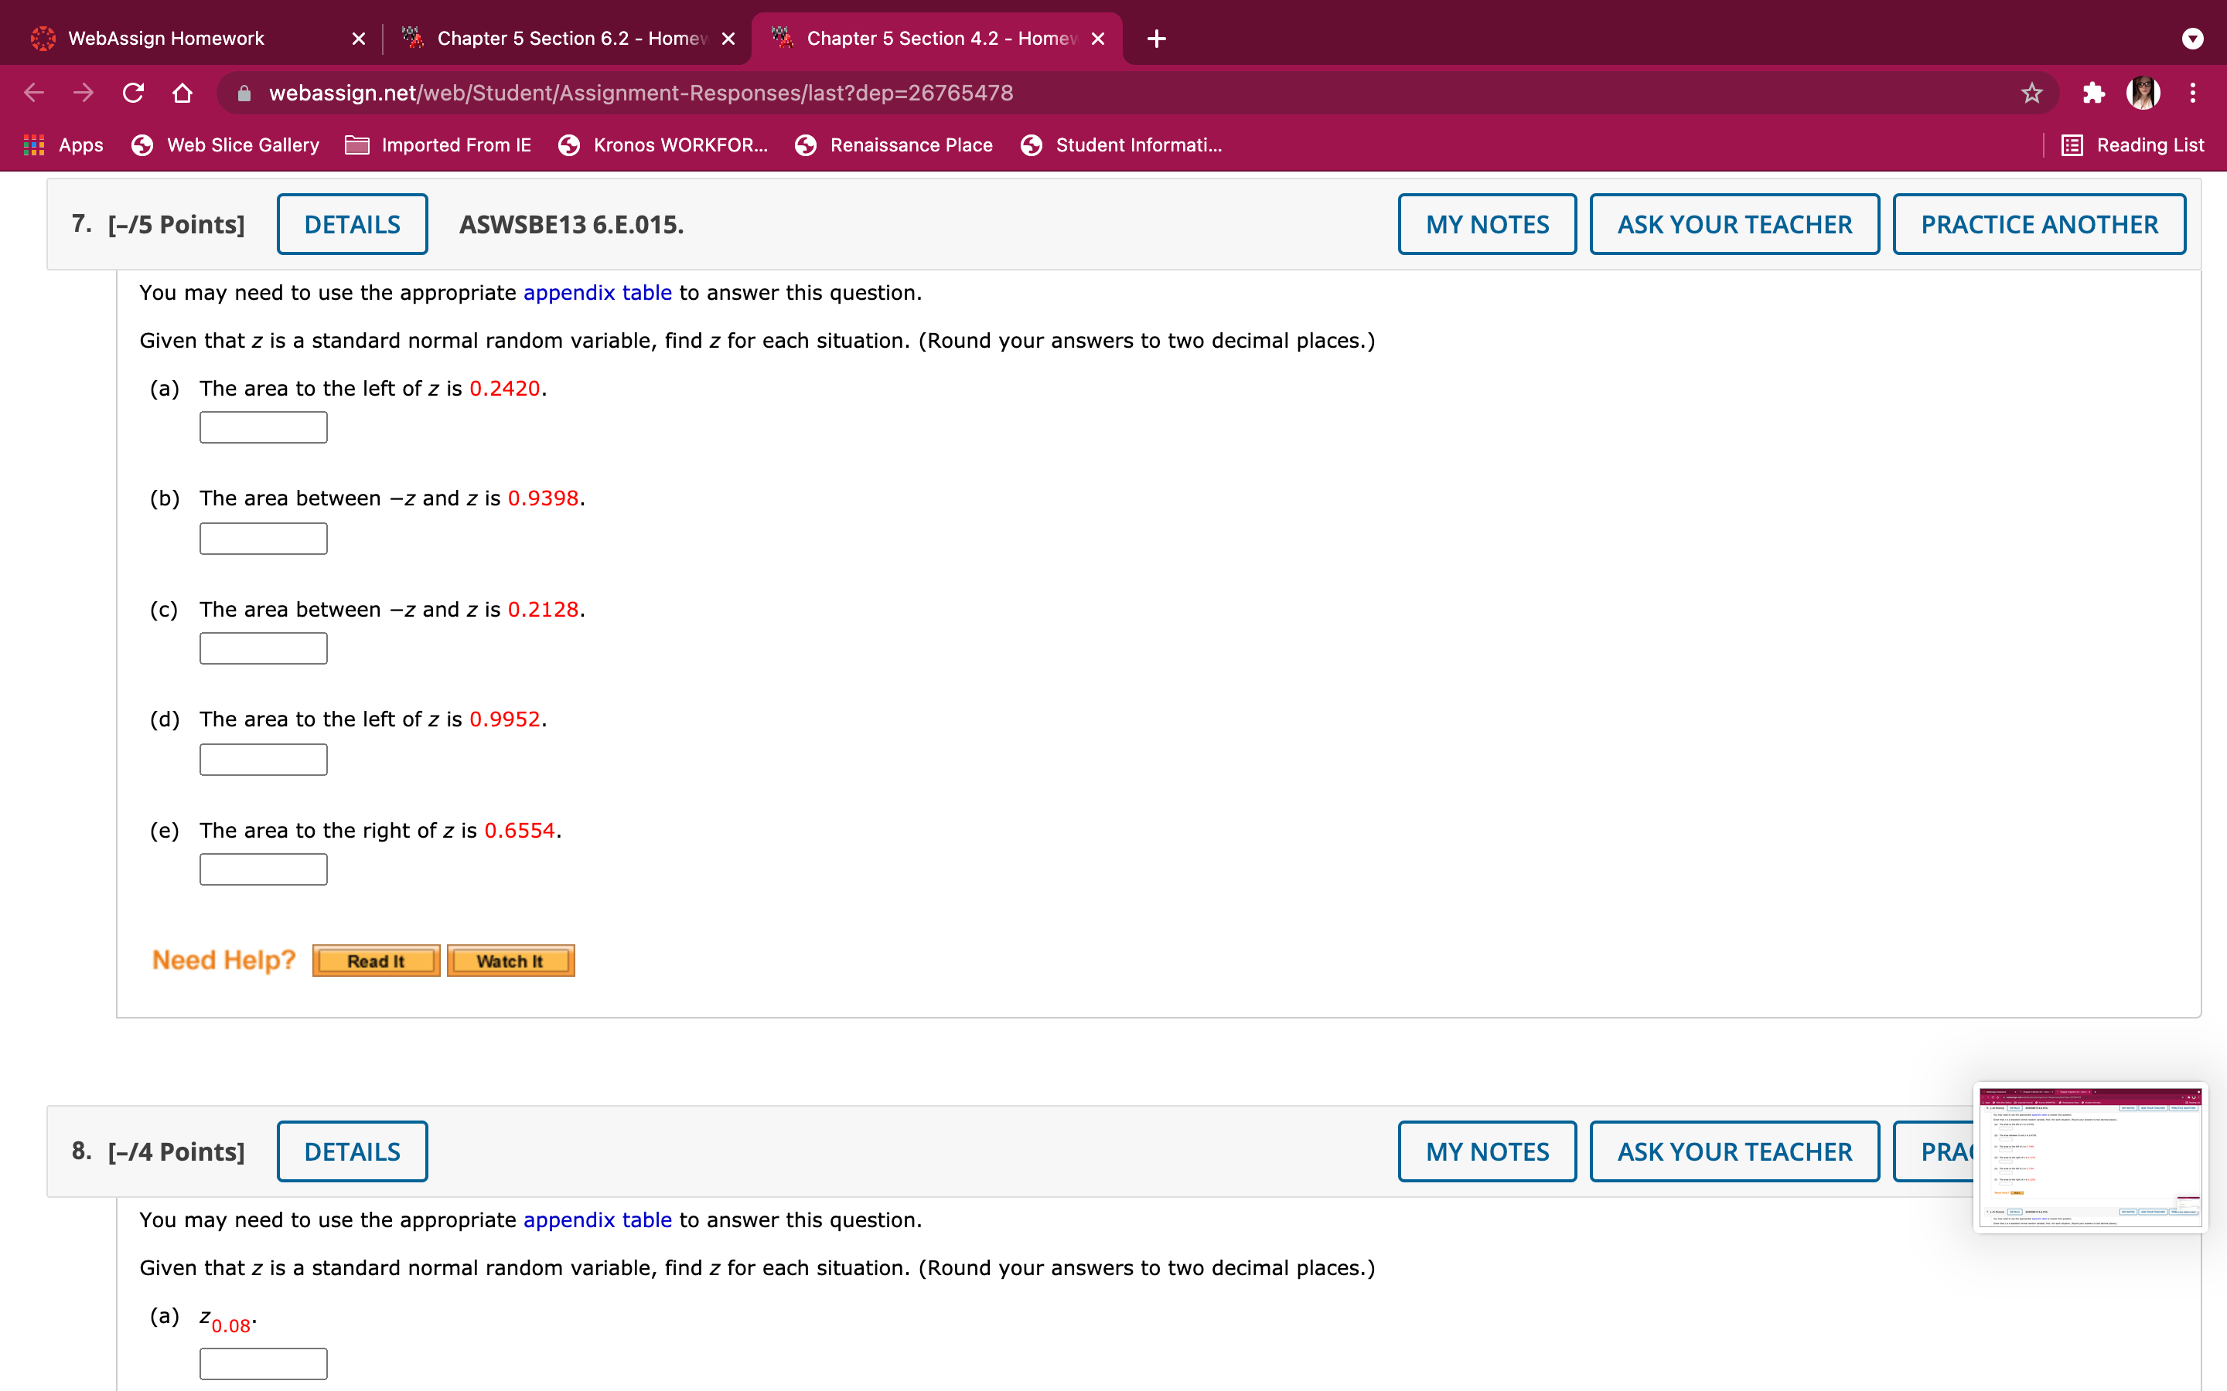The height and width of the screenshot is (1391, 2227).
Task: Open the Kronos WORKFOR... bookmark
Action: pyautogui.click(x=663, y=145)
